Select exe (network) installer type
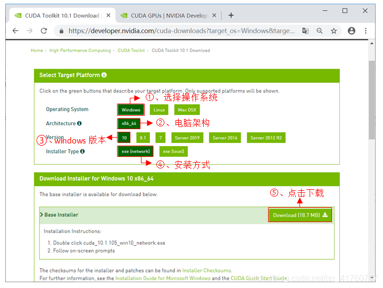 click(136, 151)
